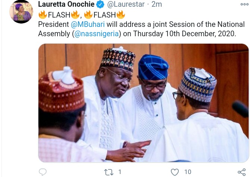Click the word President in the tweet

pos(53,25)
